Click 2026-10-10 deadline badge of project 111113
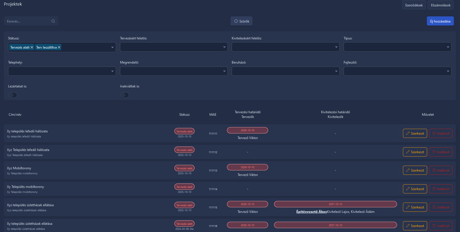Image resolution: width=460 pixels, height=232 pixels. (248, 167)
